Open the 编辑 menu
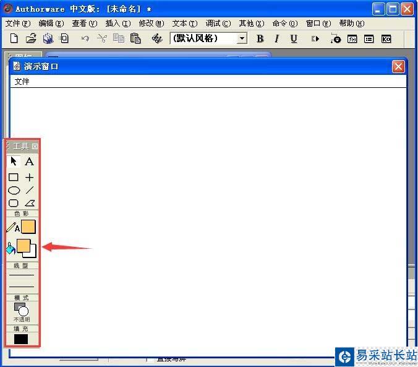The height and width of the screenshot is (367, 418). click(x=51, y=24)
